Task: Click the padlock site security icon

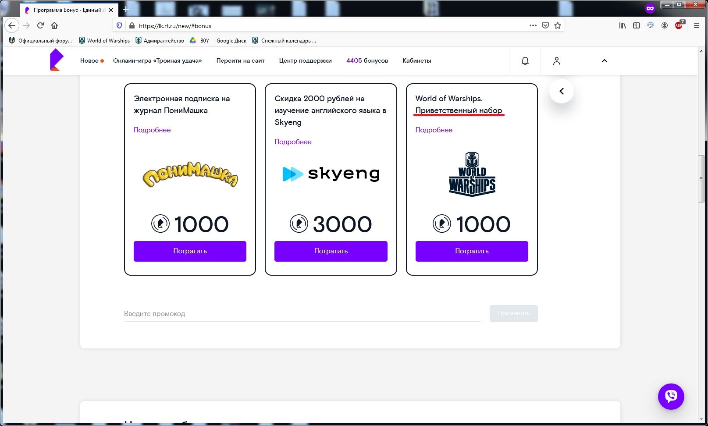Action: coord(132,25)
